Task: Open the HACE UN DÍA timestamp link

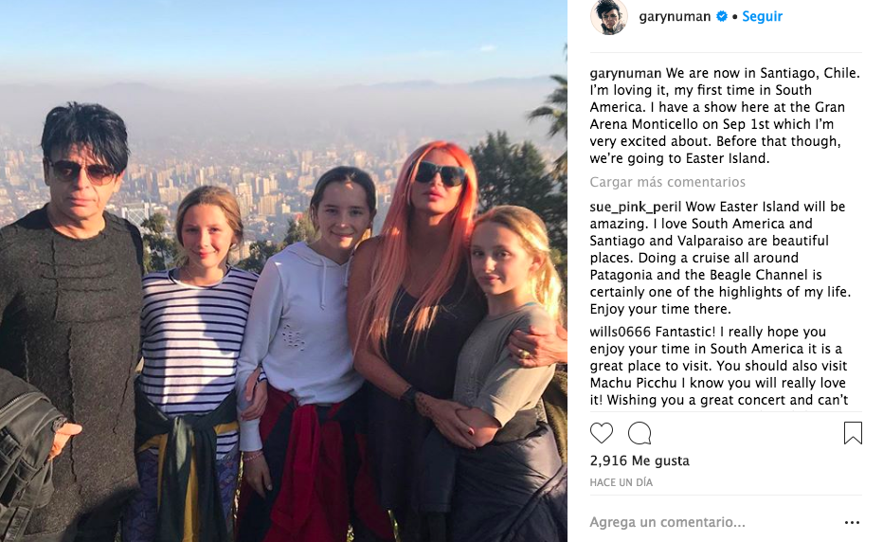Action: [x=621, y=482]
